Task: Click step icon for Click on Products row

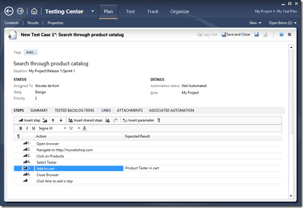Action: (x=25, y=156)
